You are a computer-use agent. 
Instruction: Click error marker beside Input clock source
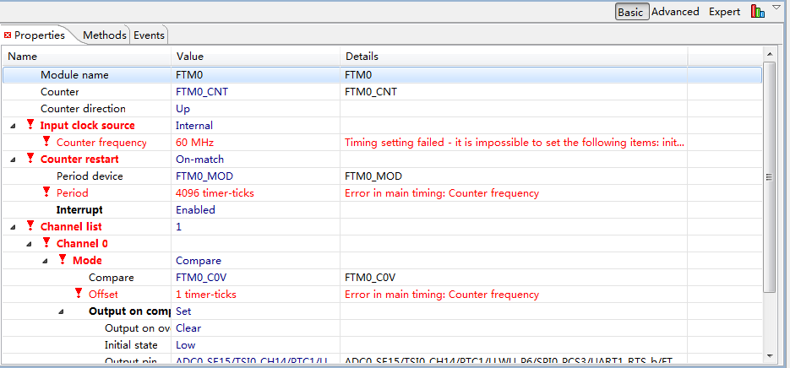coord(30,125)
